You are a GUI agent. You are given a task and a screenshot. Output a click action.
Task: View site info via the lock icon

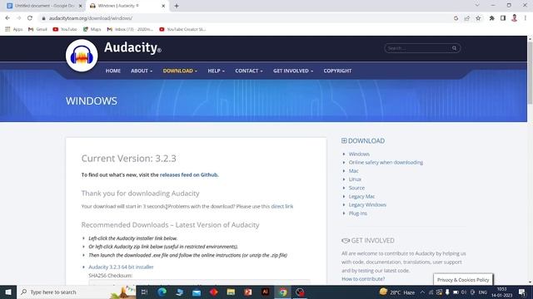[x=43, y=18]
